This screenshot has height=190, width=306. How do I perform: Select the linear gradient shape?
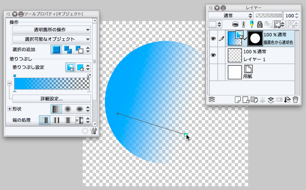[x=56, y=109]
